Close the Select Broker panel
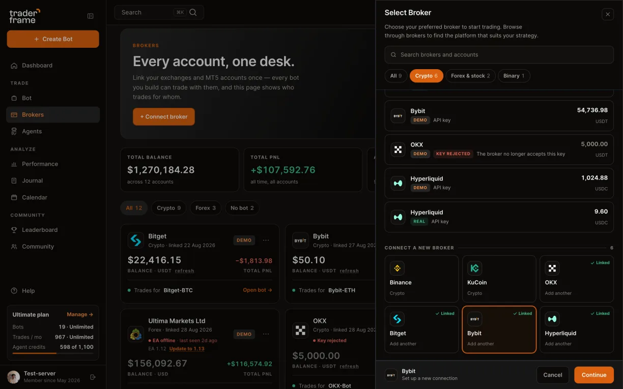Image resolution: width=623 pixels, height=389 pixels. click(608, 15)
